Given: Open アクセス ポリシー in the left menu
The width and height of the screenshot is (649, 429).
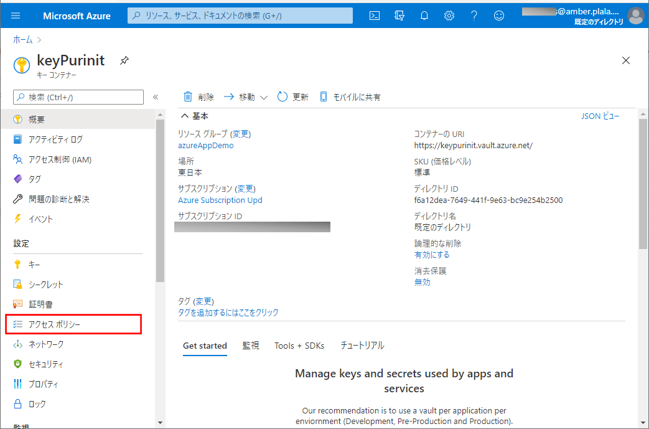Looking at the screenshot, I should tap(73, 324).
